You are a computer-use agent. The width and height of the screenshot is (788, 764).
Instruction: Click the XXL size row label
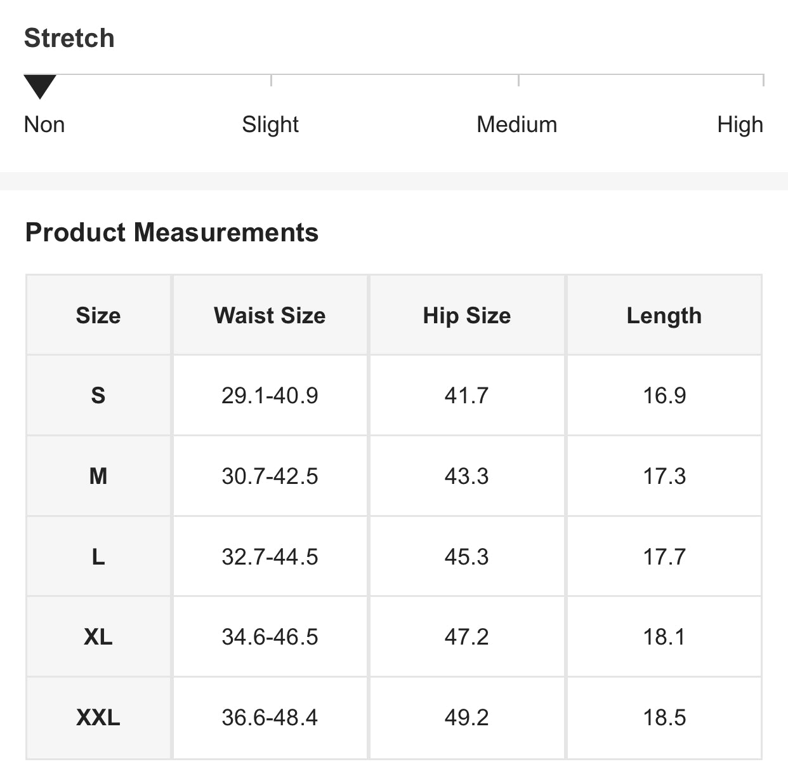tap(98, 718)
